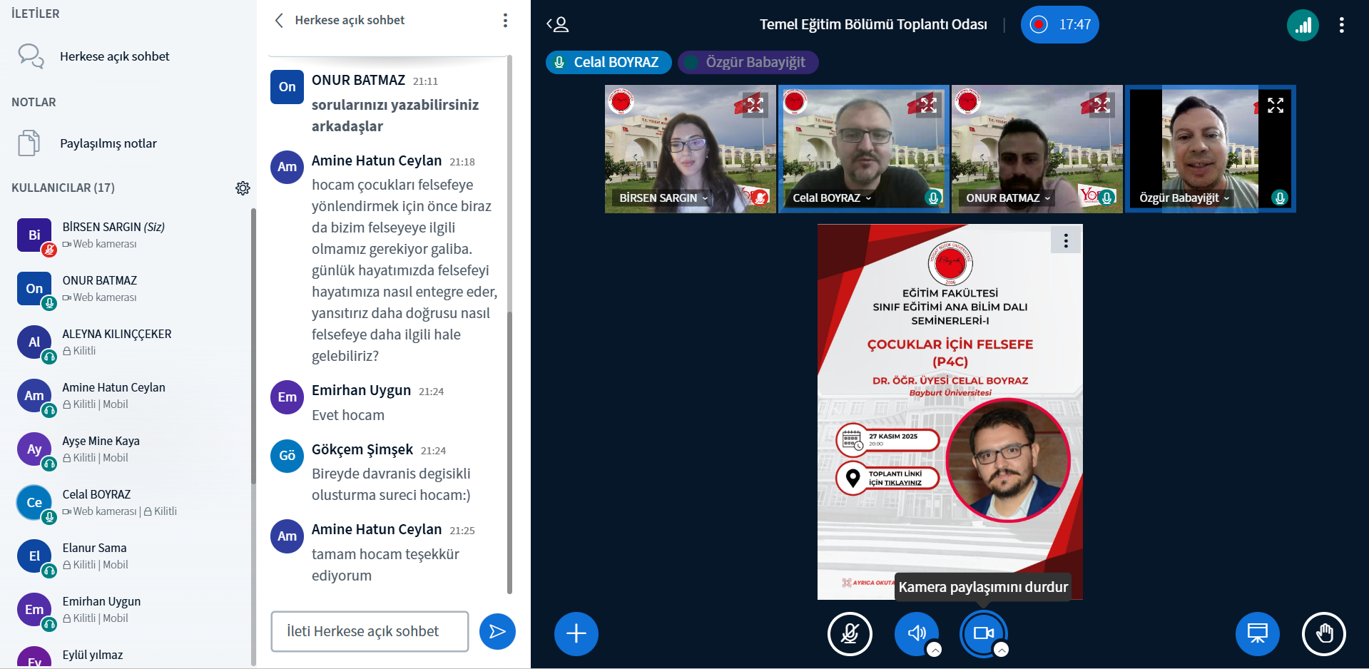
Task: Expand the audio device chevron menu
Action: (935, 650)
